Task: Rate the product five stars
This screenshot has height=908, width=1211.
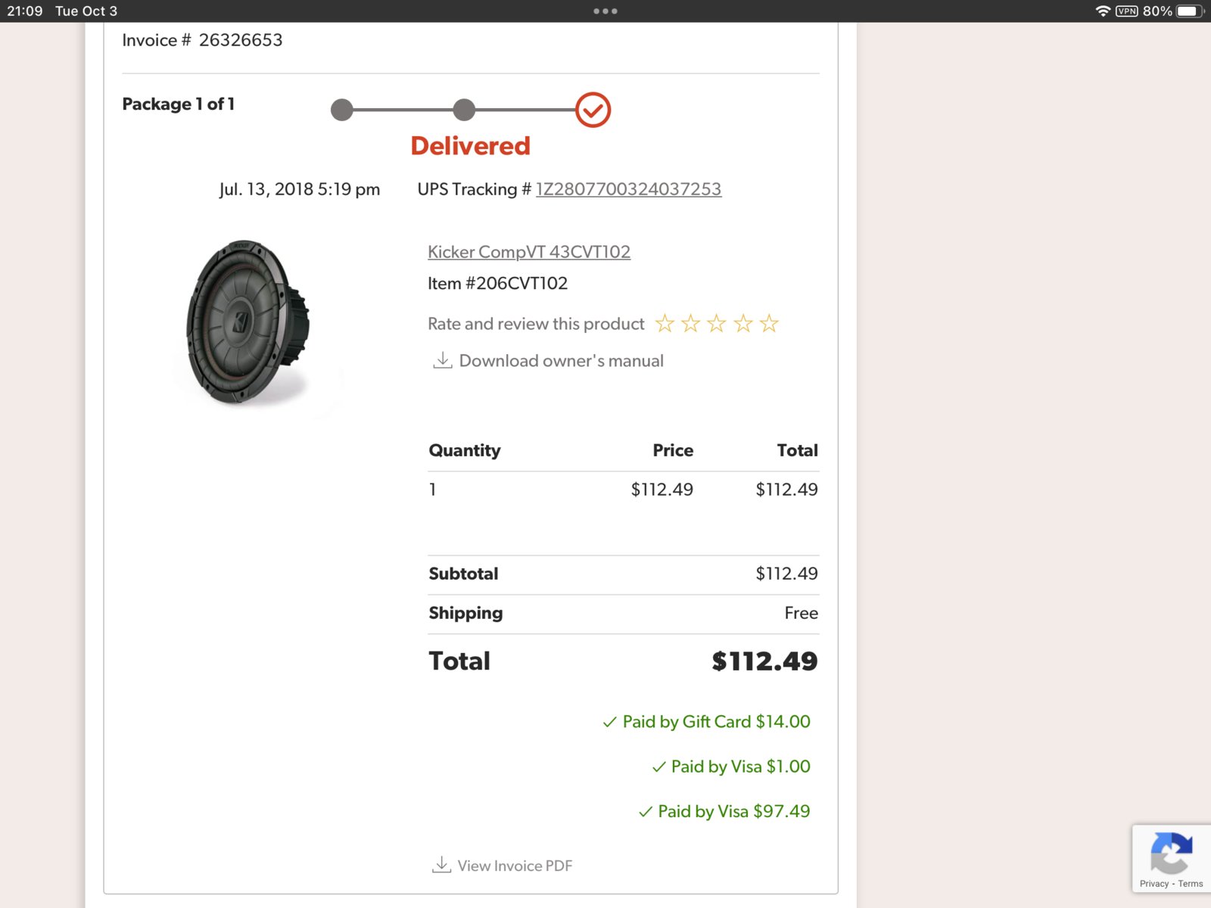Action: pos(769,324)
